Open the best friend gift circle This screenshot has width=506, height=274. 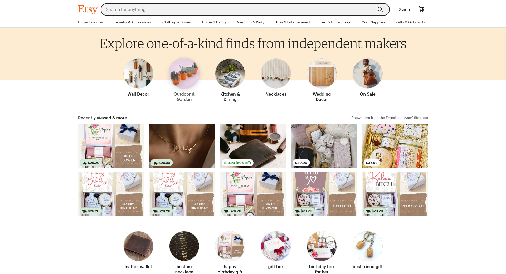(368, 246)
